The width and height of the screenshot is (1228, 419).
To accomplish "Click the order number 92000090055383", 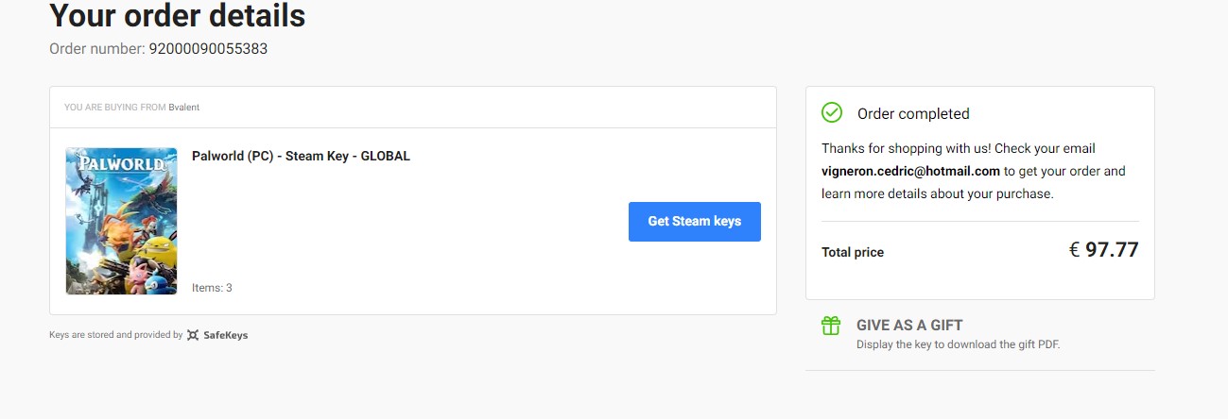I will click(208, 49).
